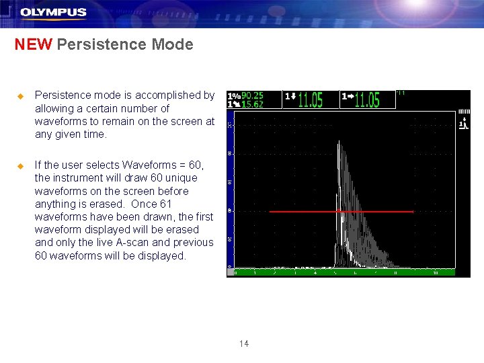Click the green 90.25 amplitude value
This screenshot has height=363, width=484.
[x=252, y=96]
